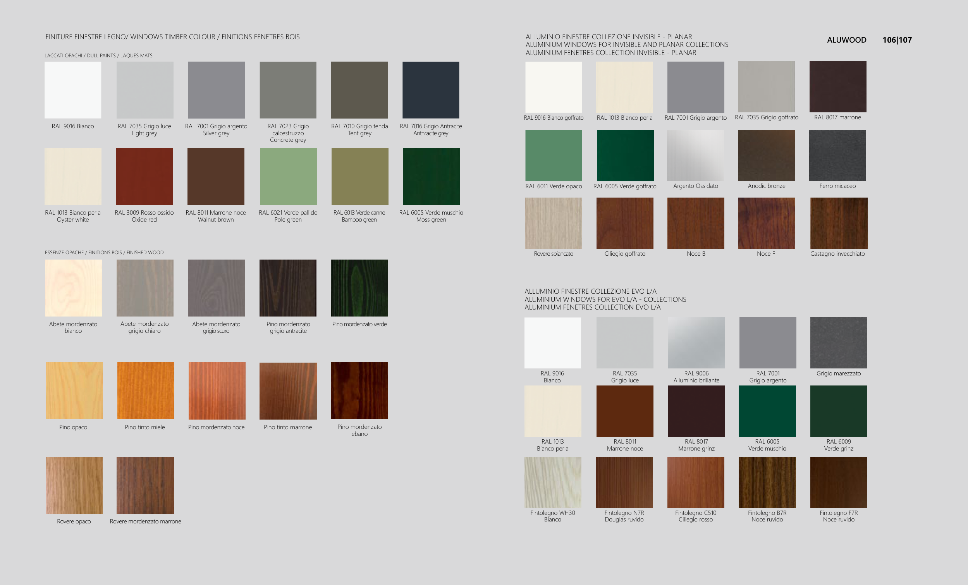This screenshot has width=968, height=585.
Task: Click the Grigio marezzato swatch
Action: coord(838,342)
